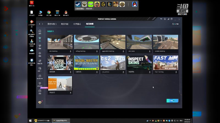Open the Fast Aim Bot Warmup thumbnail
The width and height of the screenshot is (220, 123).
pyautogui.click(x=166, y=63)
